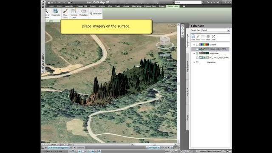The image size is (272, 153).
Task: Open the Feature Edit ribbon tab
Action: 82,6
